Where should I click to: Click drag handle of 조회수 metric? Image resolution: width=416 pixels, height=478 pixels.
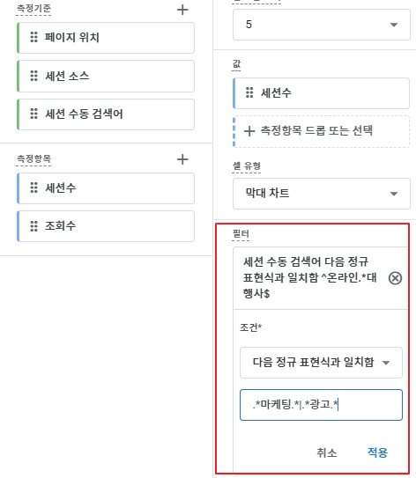pyautogui.click(x=33, y=226)
